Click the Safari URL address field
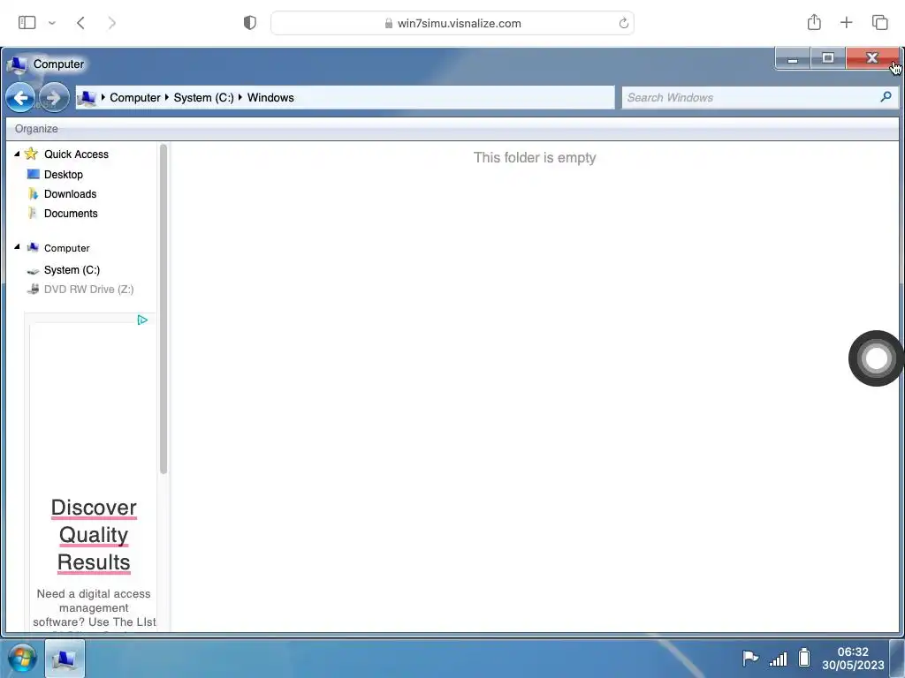The height and width of the screenshot is (678, 905). point(452,23)
